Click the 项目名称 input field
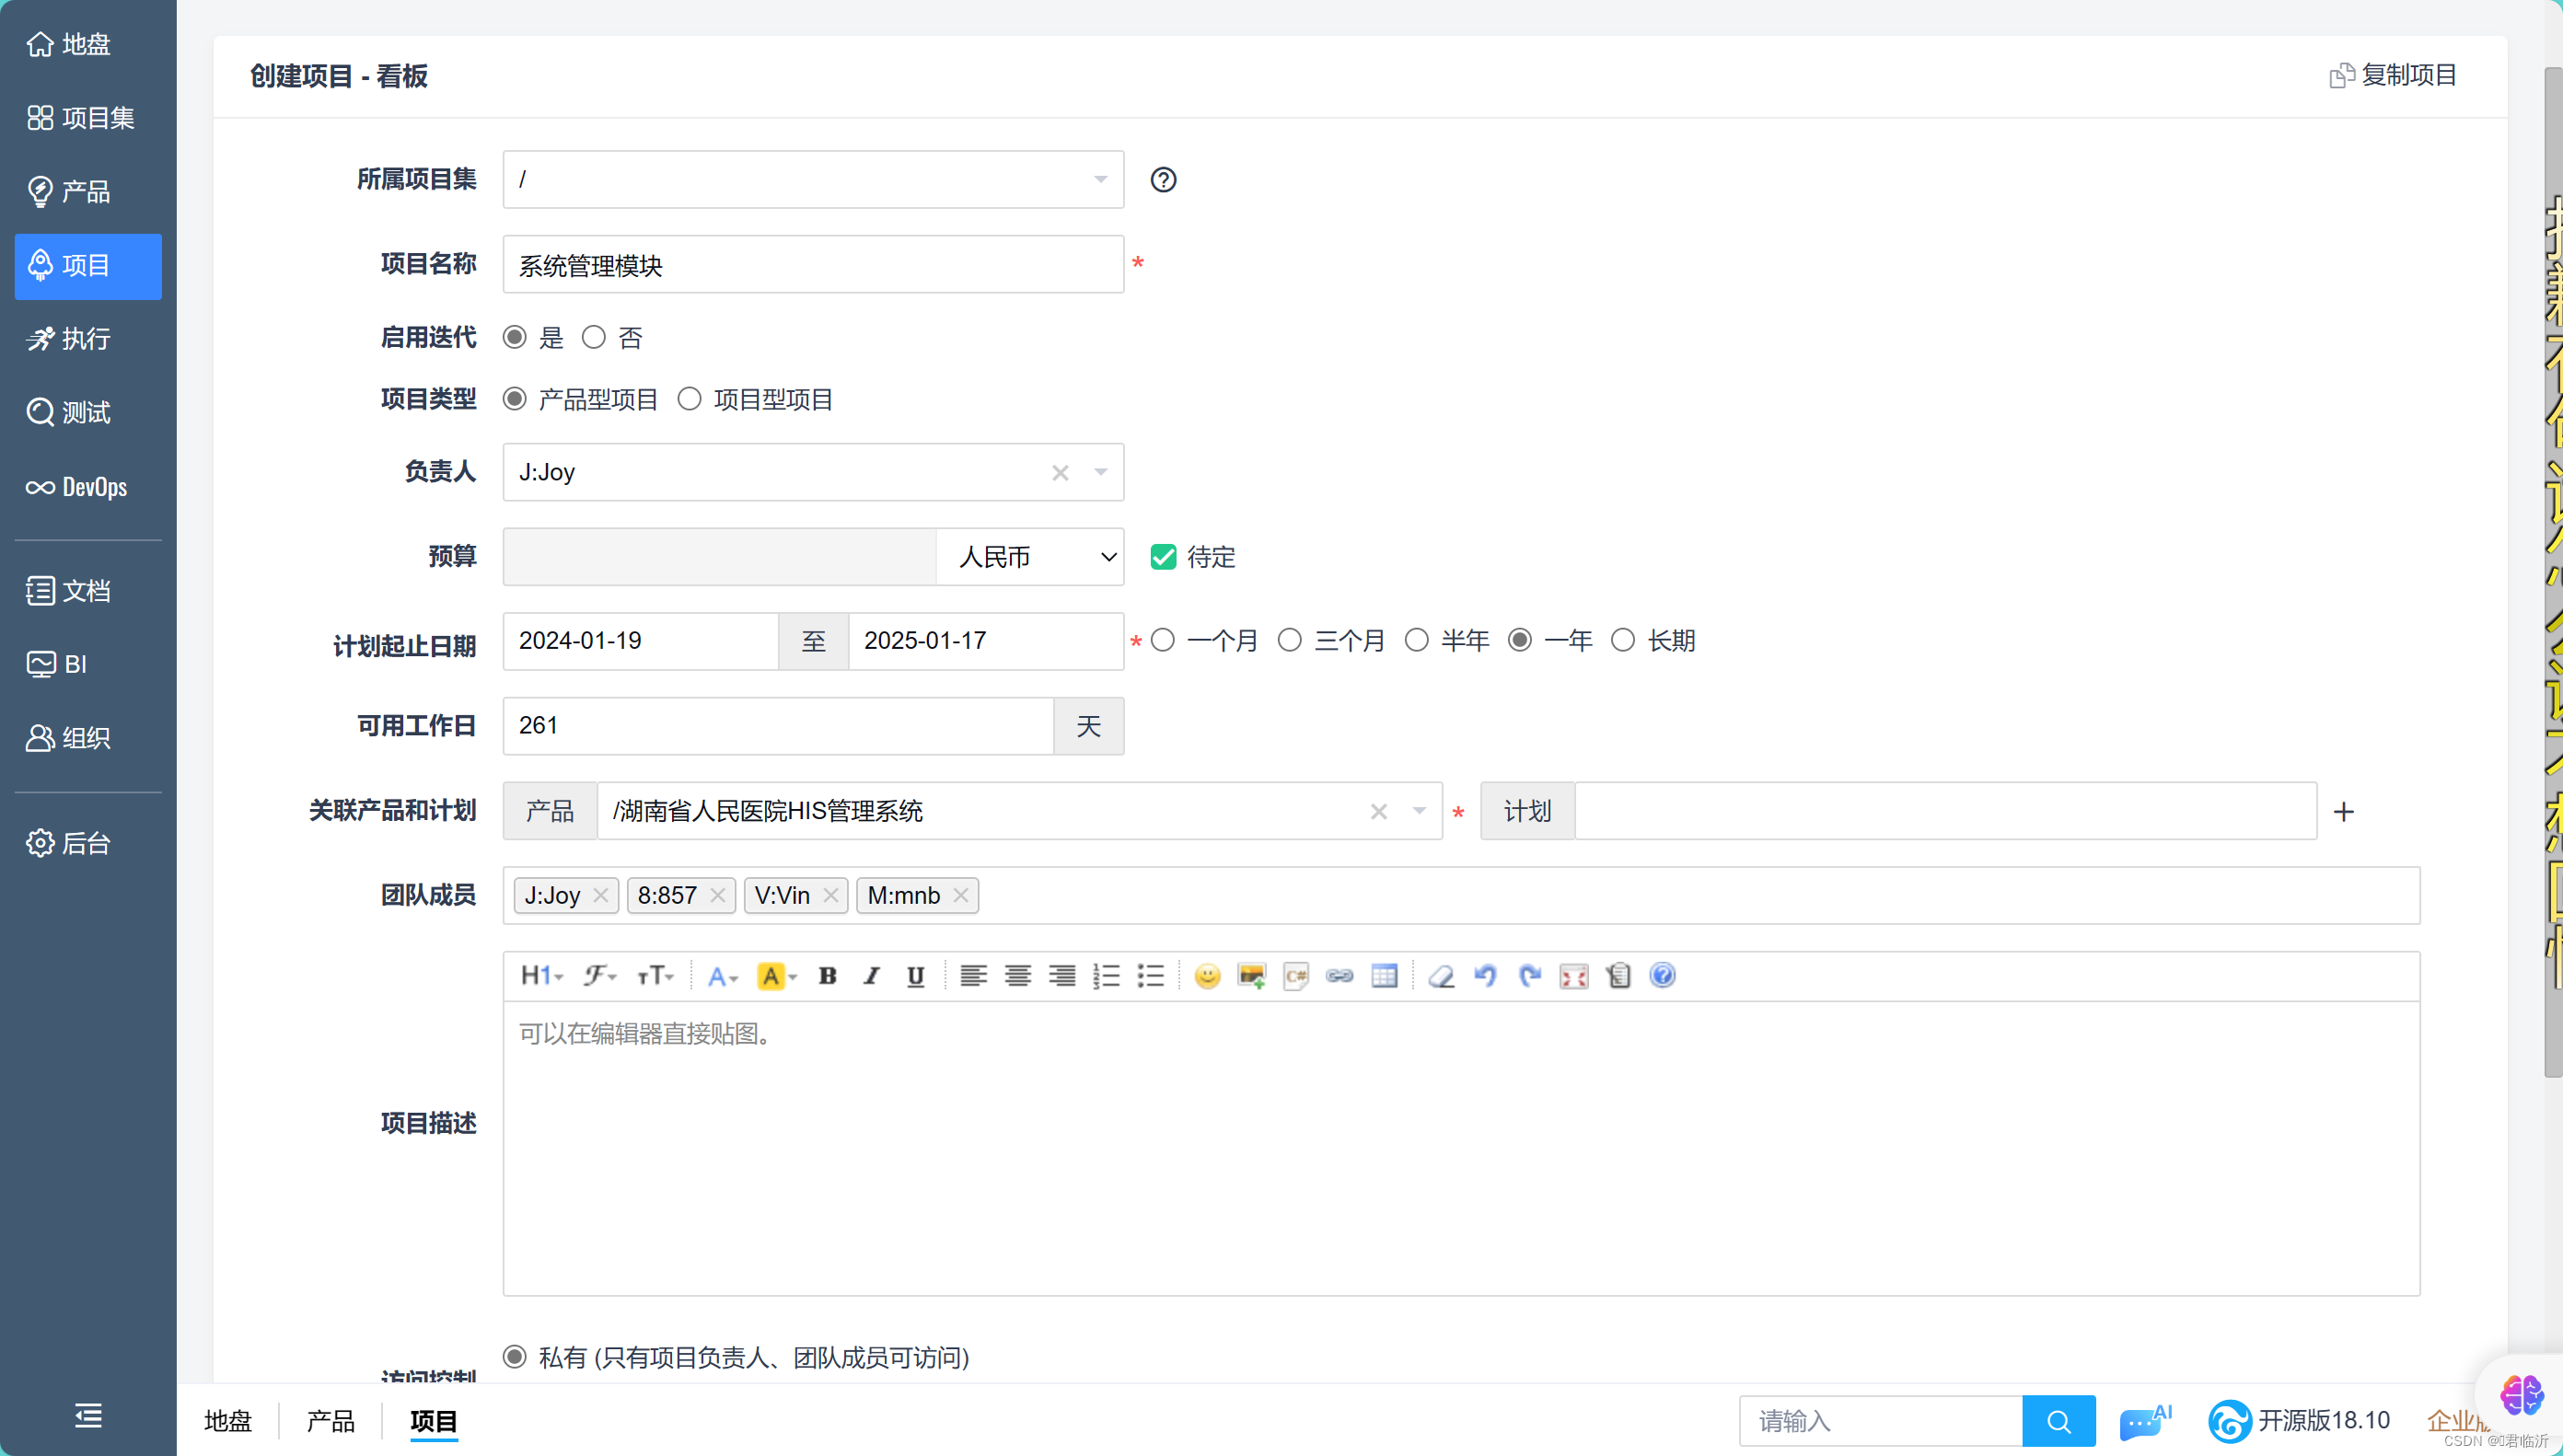Viewport: 2563px width, 1456px height. (812, 265)
